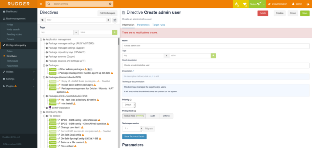Show Priority help info icon

coord(131,100)
